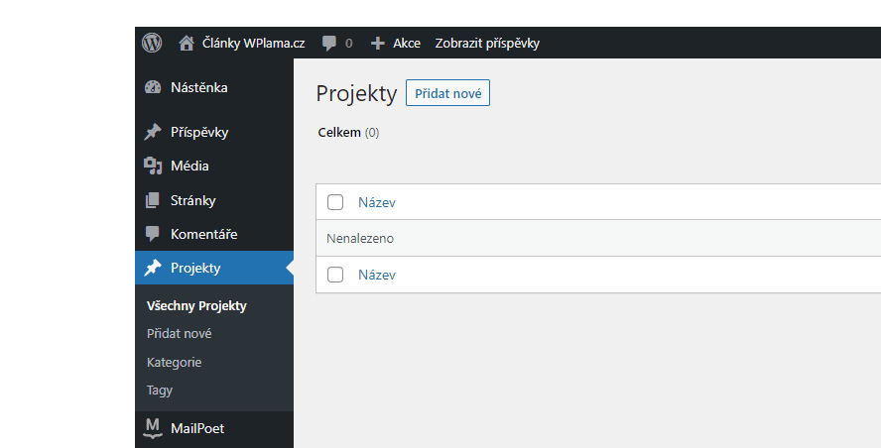This screenshot has width=881, height=448.
Task: Click the Stránky pages icon
Action: click(152, 200)
